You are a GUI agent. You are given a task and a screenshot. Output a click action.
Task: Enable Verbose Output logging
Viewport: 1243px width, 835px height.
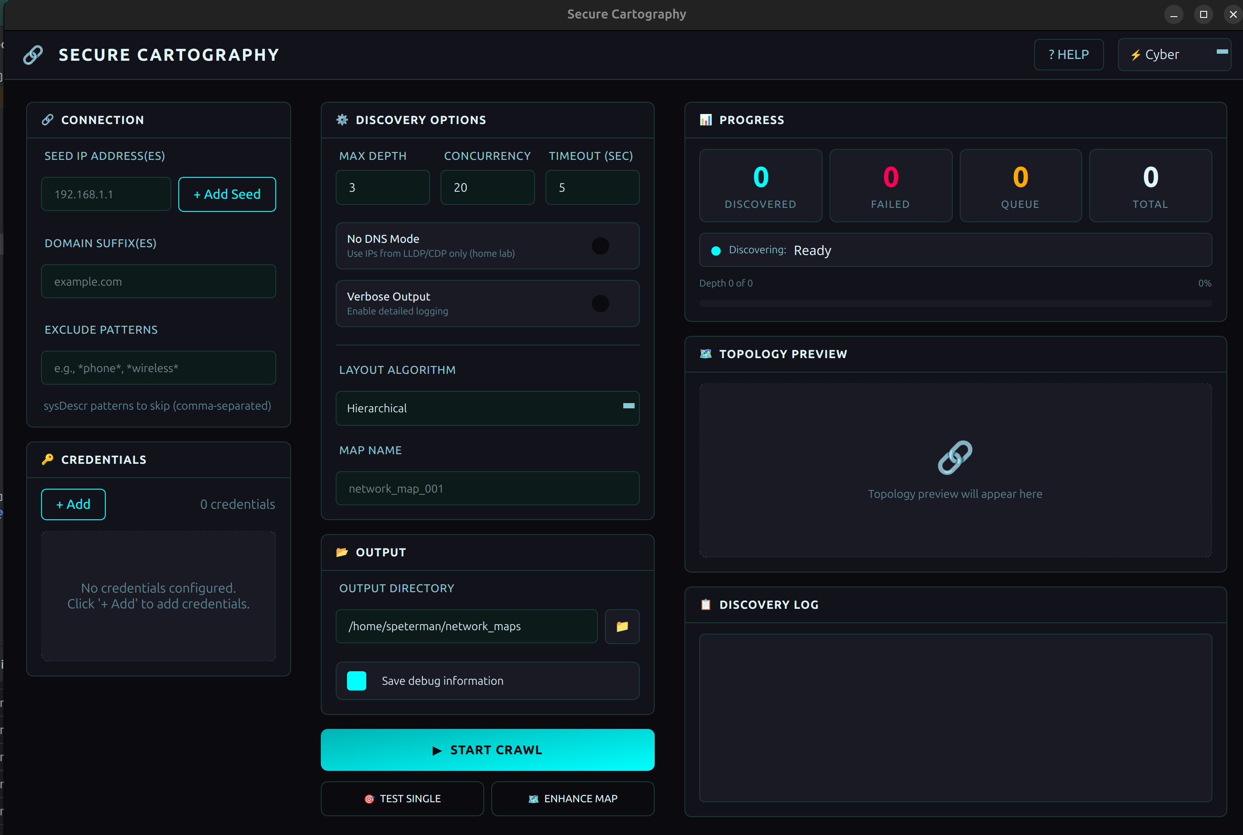click(x=601, y=304)
